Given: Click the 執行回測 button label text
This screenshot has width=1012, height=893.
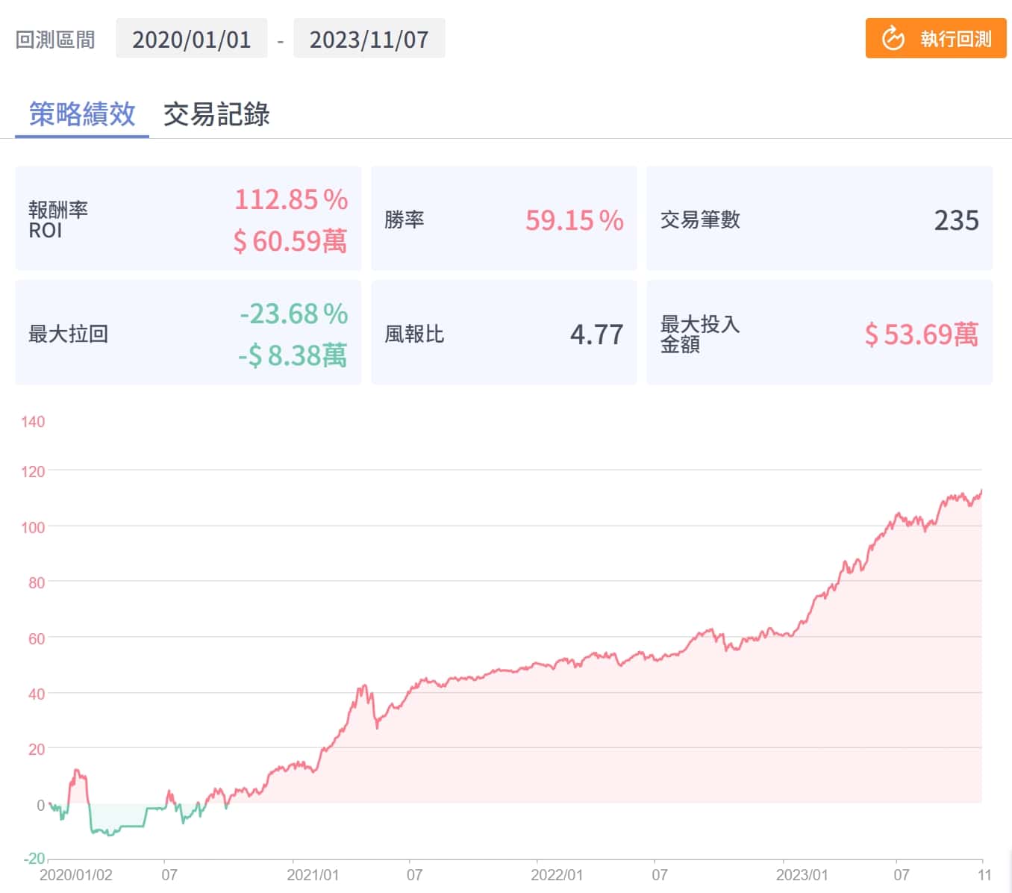Looking at the screenshot, I should pos(955,39).
